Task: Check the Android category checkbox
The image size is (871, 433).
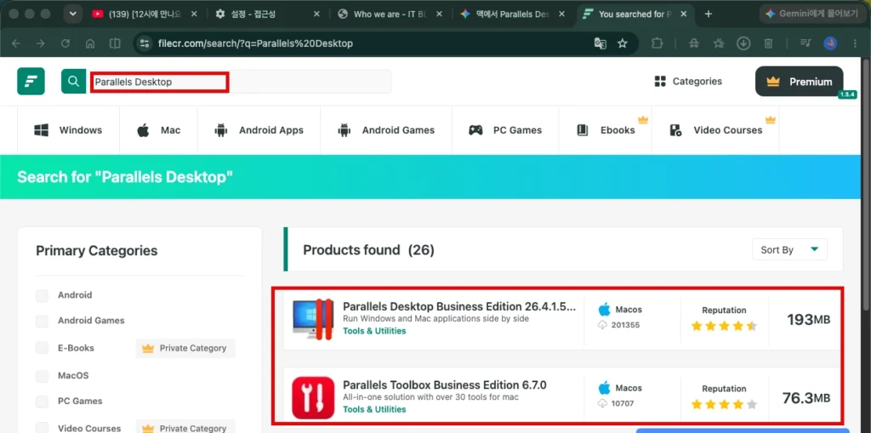Action: (x=43, y=295)
